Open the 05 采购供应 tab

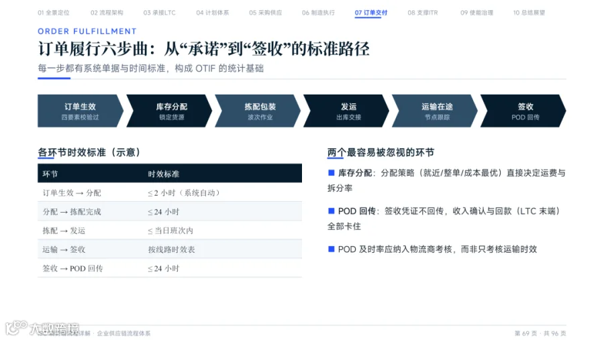265,13
